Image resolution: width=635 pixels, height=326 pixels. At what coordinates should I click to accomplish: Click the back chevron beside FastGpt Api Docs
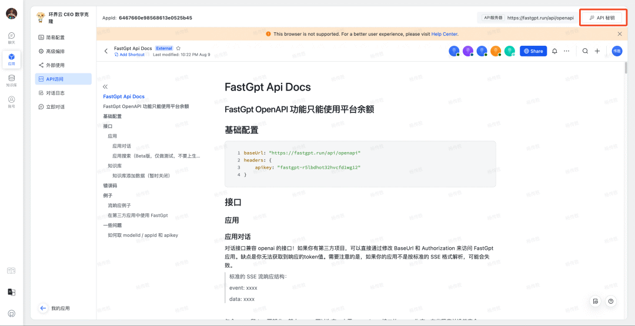tap(106, 51)
